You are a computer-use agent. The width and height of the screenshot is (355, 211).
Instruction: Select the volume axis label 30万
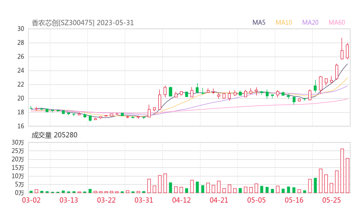tap(18, 142)
